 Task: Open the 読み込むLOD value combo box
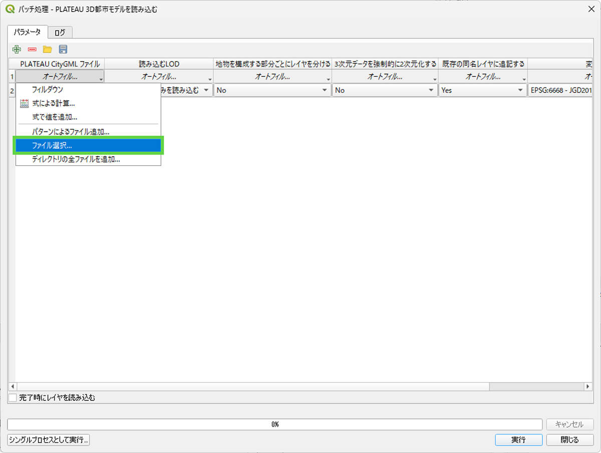pos(186,90)
